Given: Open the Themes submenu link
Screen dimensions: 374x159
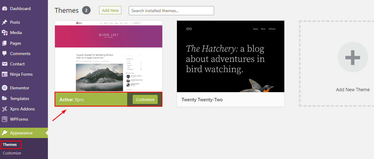Looking at the screenshot, I should (10, 145).
